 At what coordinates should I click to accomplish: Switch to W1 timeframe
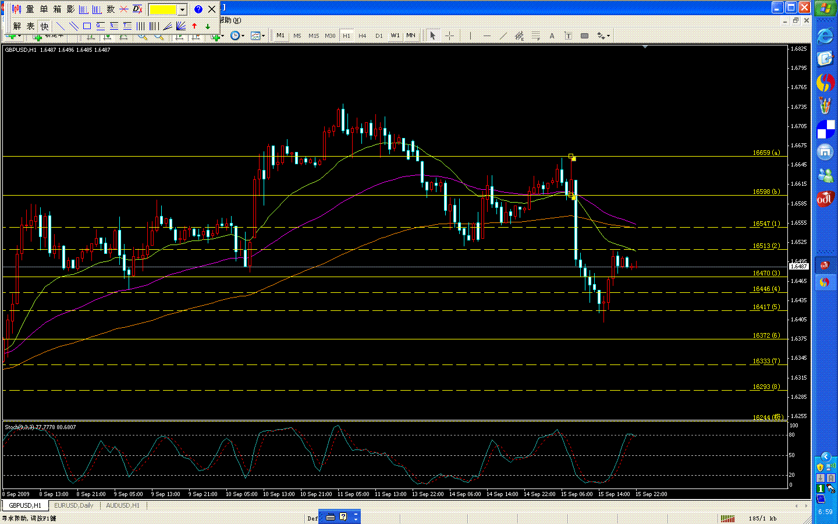point(395,36)
